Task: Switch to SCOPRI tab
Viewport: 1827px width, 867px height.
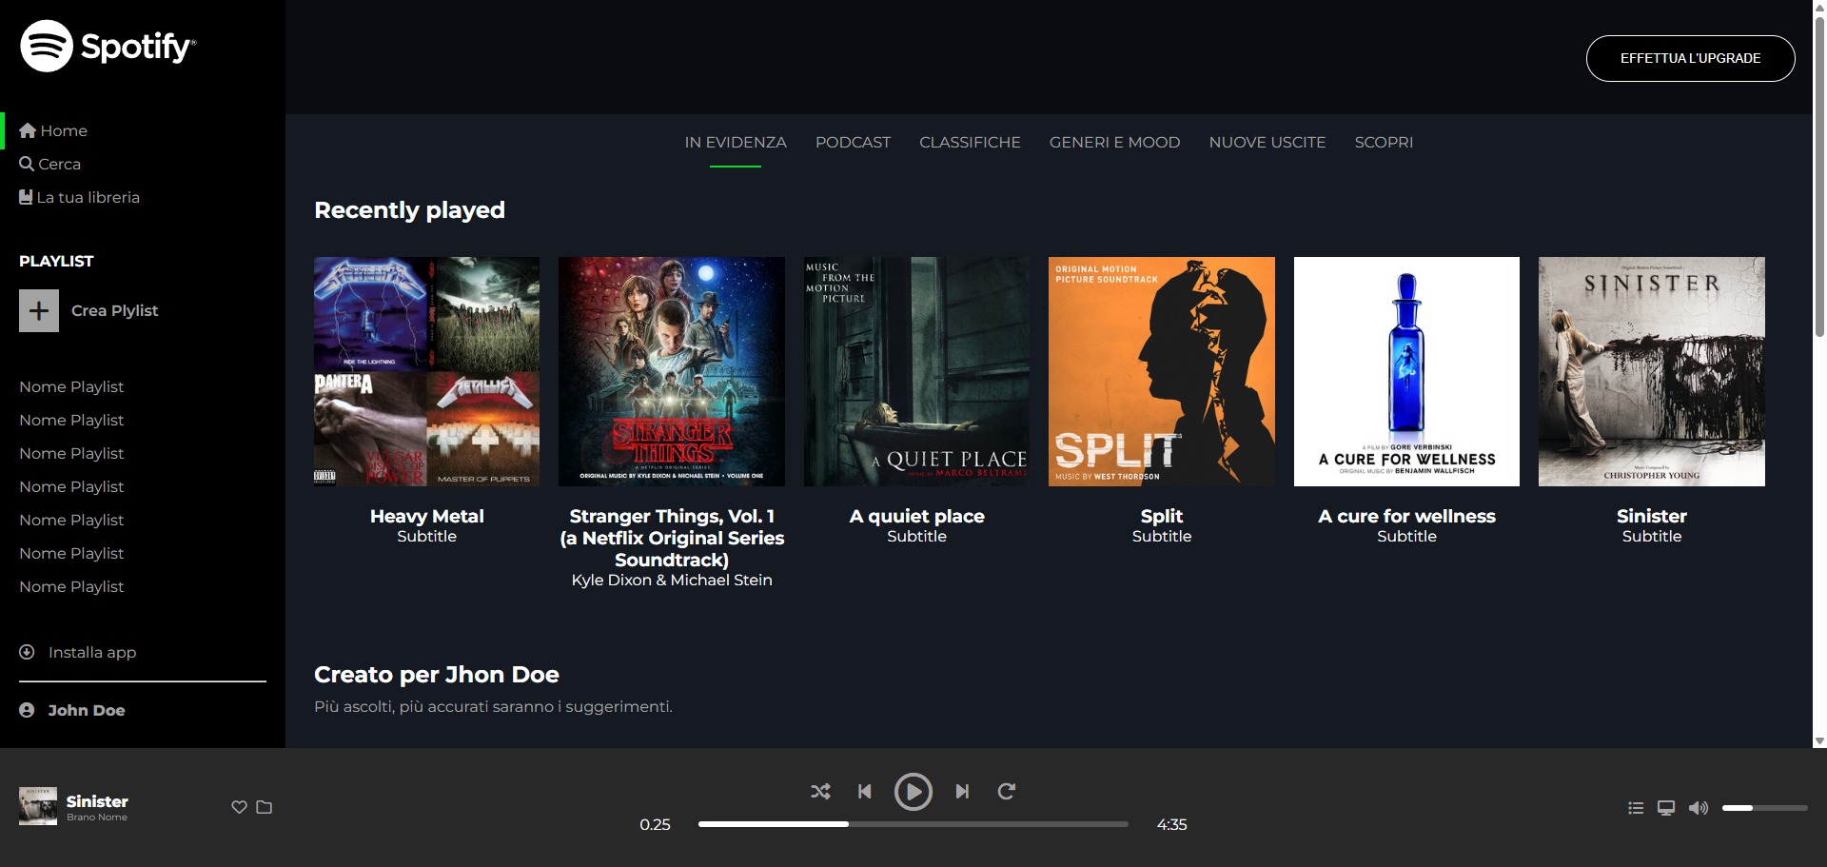Action: point(1384,142)
